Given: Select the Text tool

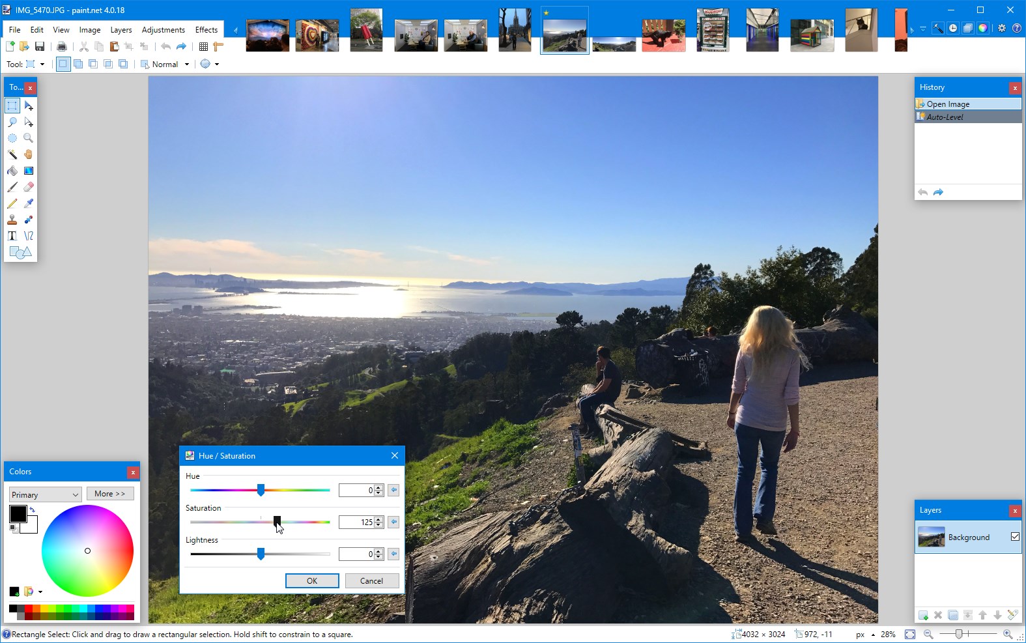Looking at the screenshot, I should pyautogui.click(x=12, y=236).
